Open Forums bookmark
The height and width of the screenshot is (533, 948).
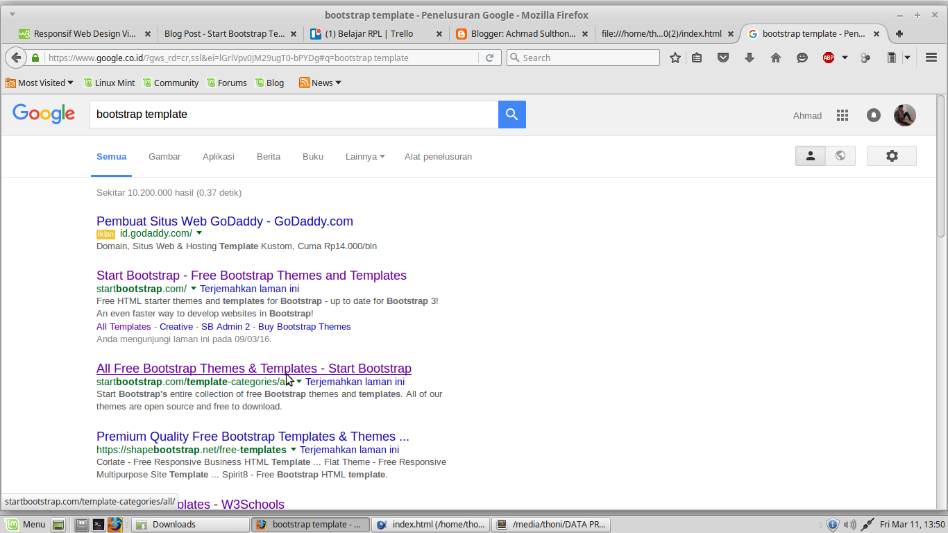pos(226,83)
